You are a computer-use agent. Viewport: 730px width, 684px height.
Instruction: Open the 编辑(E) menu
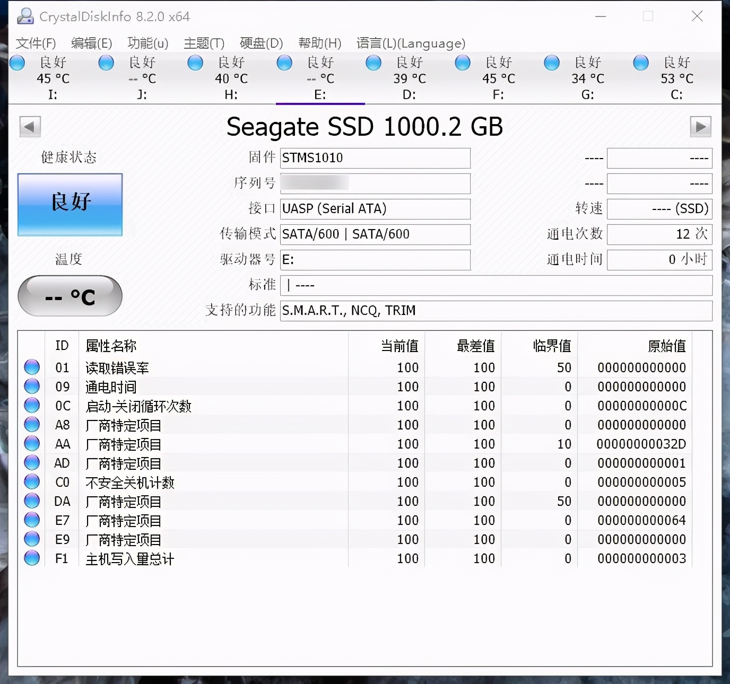(x=92, y=43)
